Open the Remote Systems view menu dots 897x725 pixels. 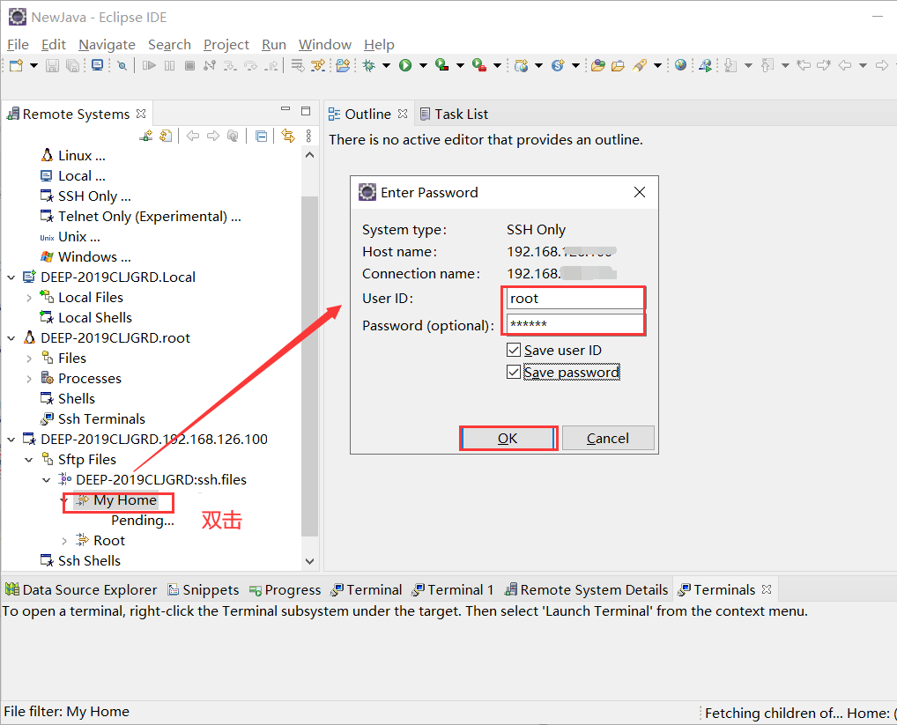pos(308,136)
